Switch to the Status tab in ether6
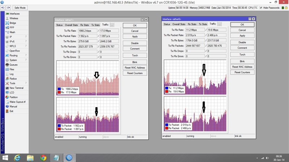 pyautogui.click(x=167, y=24)
